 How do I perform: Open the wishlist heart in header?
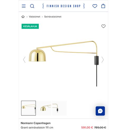pyautogui.click(x=95, y=6)
